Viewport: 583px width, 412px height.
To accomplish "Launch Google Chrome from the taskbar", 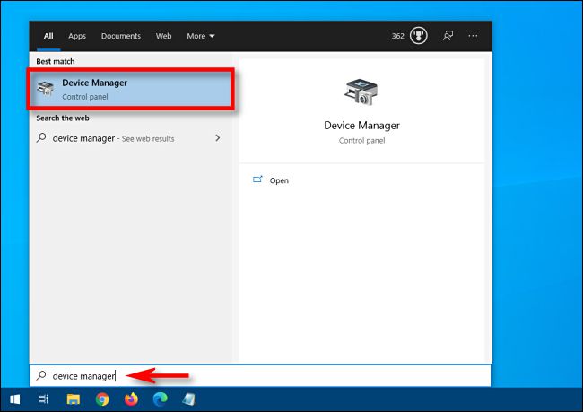I will pyautogui.click(x=102, y=399).
